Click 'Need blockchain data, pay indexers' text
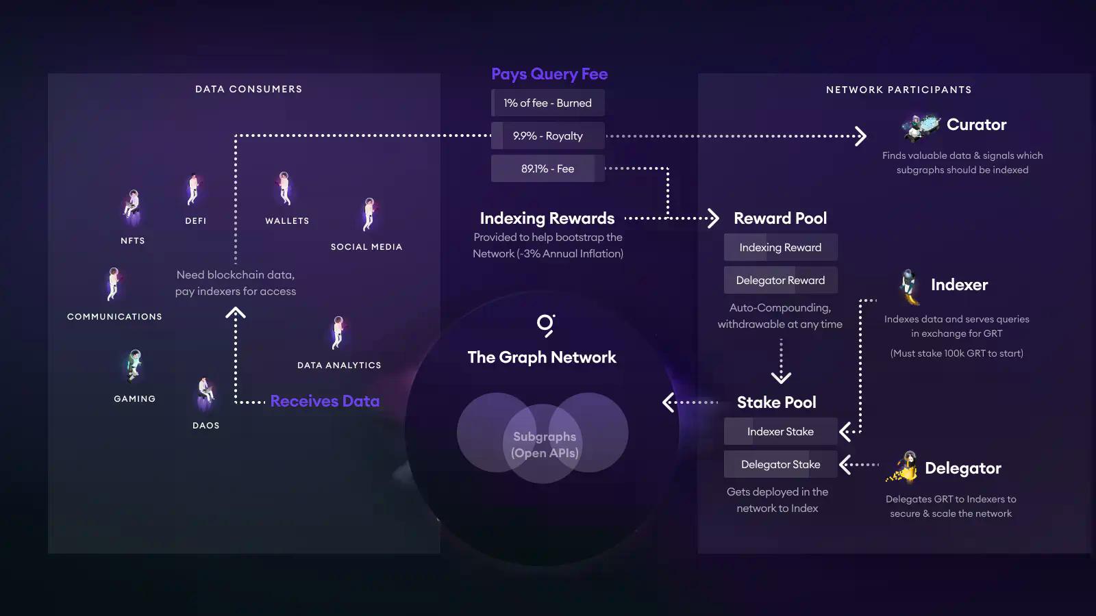Image resolution: width=1096 pixels, height=616 pixels. pos(236,283)
